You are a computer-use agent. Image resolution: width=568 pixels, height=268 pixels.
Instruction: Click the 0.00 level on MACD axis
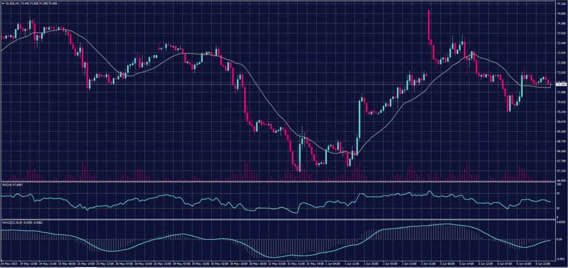coord(560,239)
